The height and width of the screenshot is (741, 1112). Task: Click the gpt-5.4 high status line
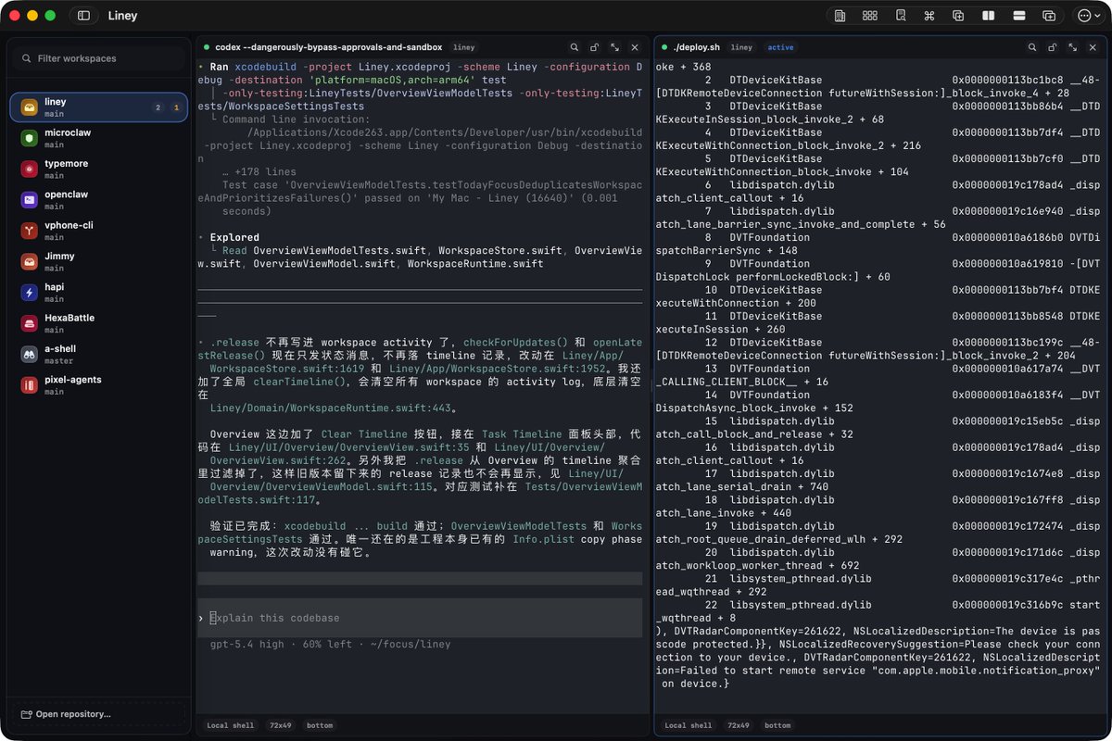(x=330, y=644)
